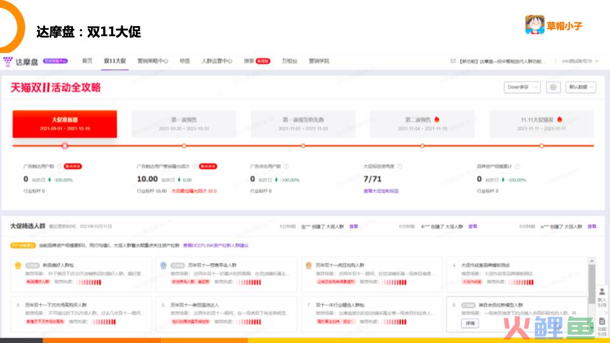
Task: Click the 10.00 exposure frequency value
Action: coord(147,179)
